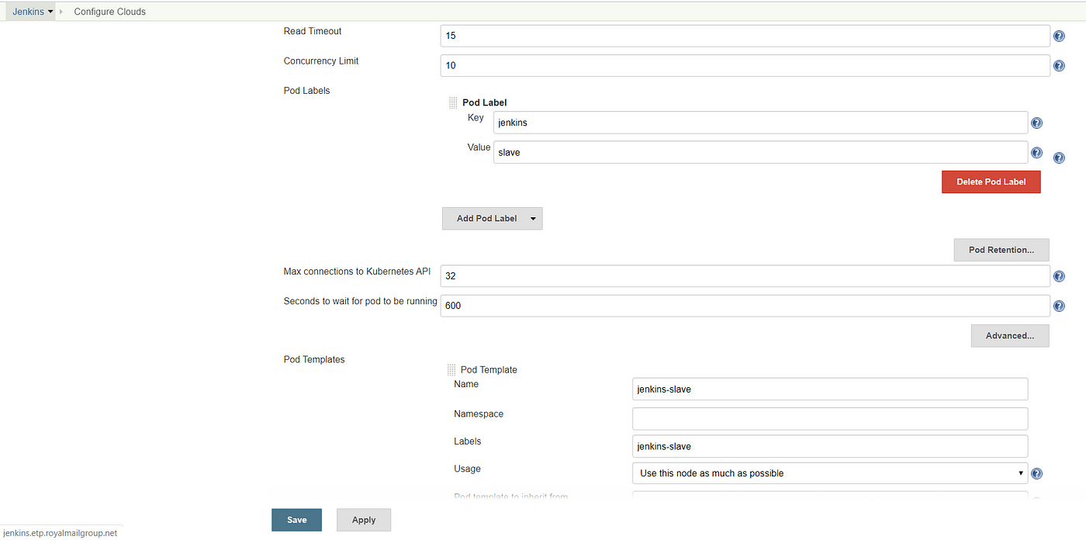Show help for Pod Label Key

(x=1036, y=123)
